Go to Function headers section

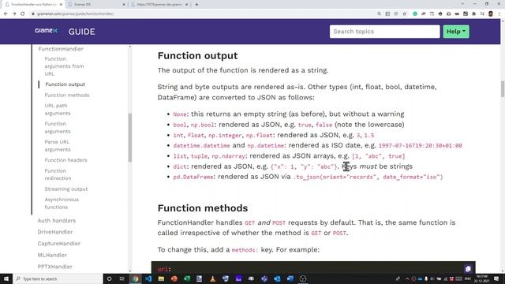pos(65,160)
